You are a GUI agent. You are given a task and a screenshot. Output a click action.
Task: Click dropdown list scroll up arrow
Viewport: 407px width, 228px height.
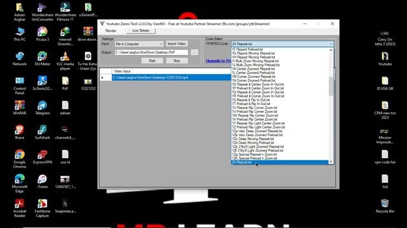pos(331,50)
